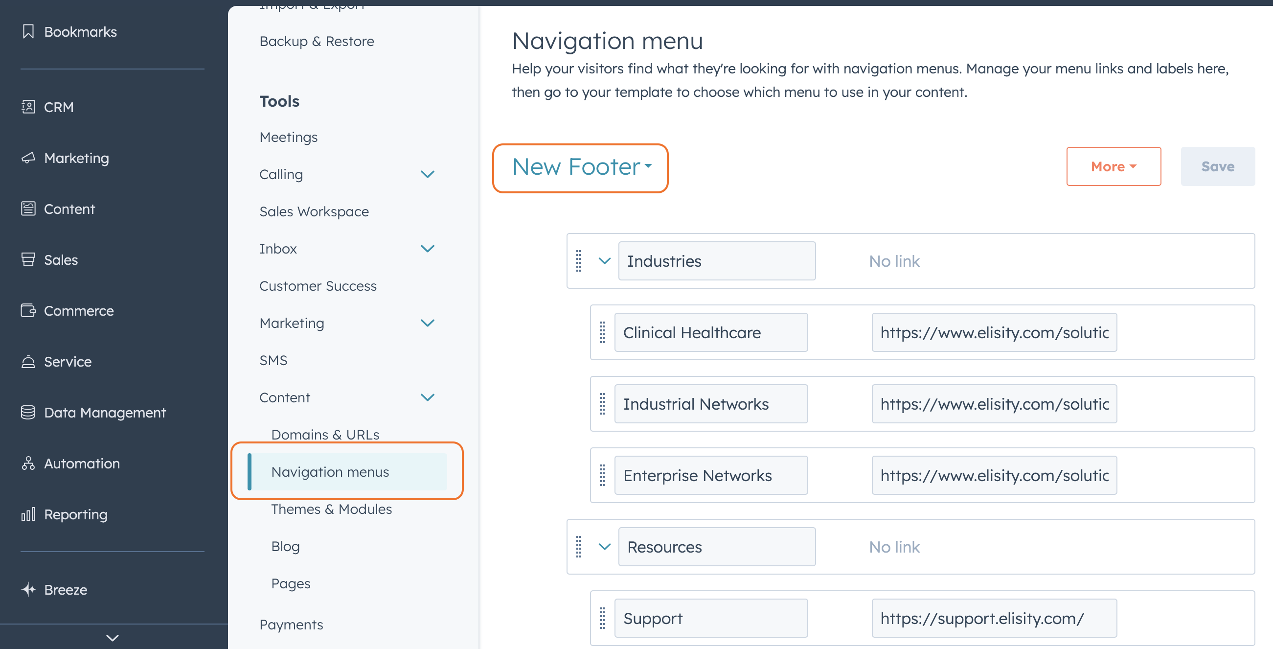
Task: Edit the Support link URL field
Action: click(x=994, y=618)
